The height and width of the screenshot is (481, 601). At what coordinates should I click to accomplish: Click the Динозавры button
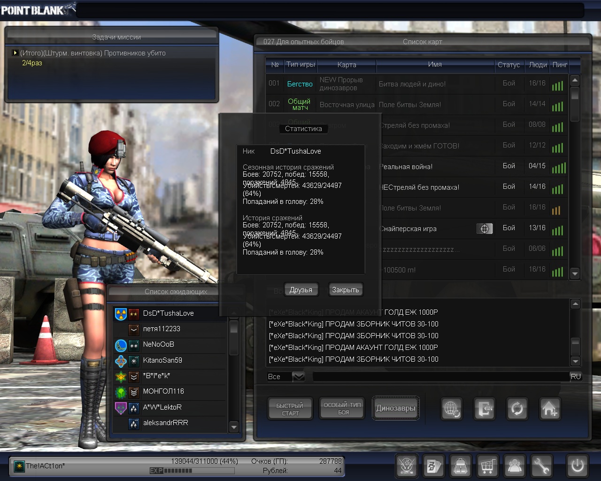pos(396,408)
